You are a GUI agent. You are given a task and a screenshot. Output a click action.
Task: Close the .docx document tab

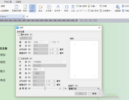coord(23,16)
